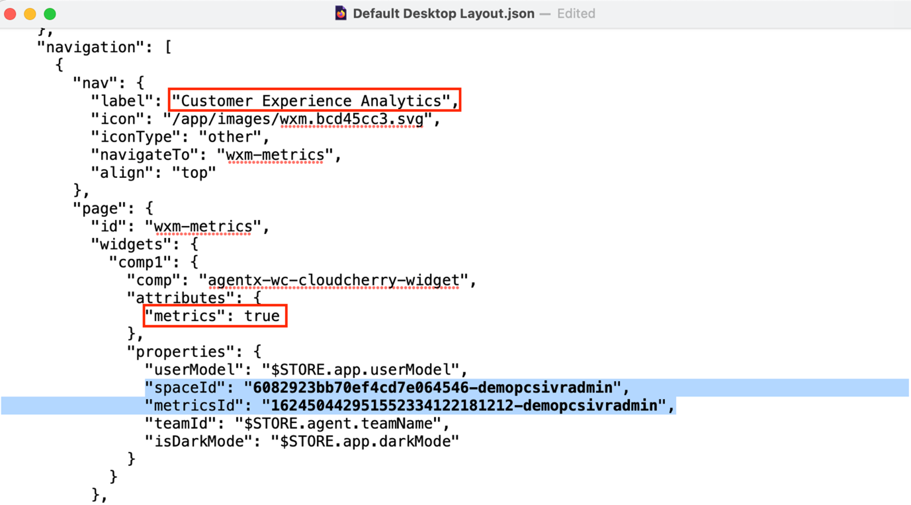The image size is (911, 505).
Task: Click "agentx-wc-cloudcherry-widget" value
Action: [334, 280]
